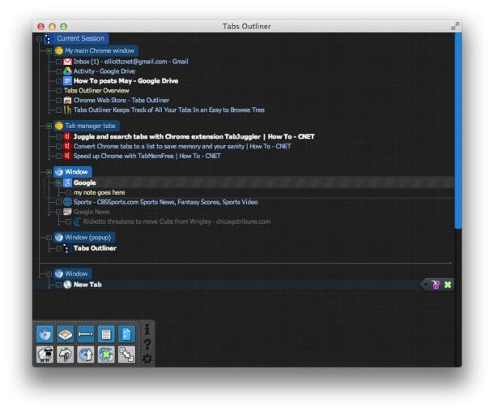This screenshot has height=412, width=494.
Task: Select the Inbox (1) Gmail tab entry
Action: coord(130,62)
